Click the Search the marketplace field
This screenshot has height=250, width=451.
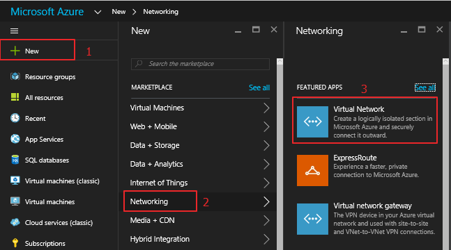coord(200,64)
